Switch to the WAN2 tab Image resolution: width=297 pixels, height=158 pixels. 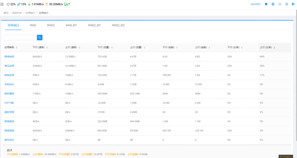point(51,25)
